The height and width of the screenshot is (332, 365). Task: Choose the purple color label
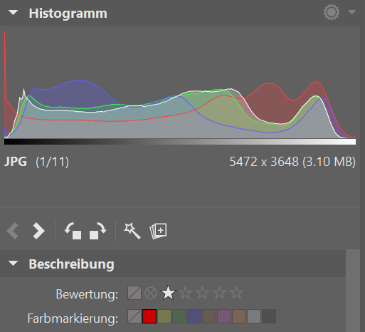(224, 316)
